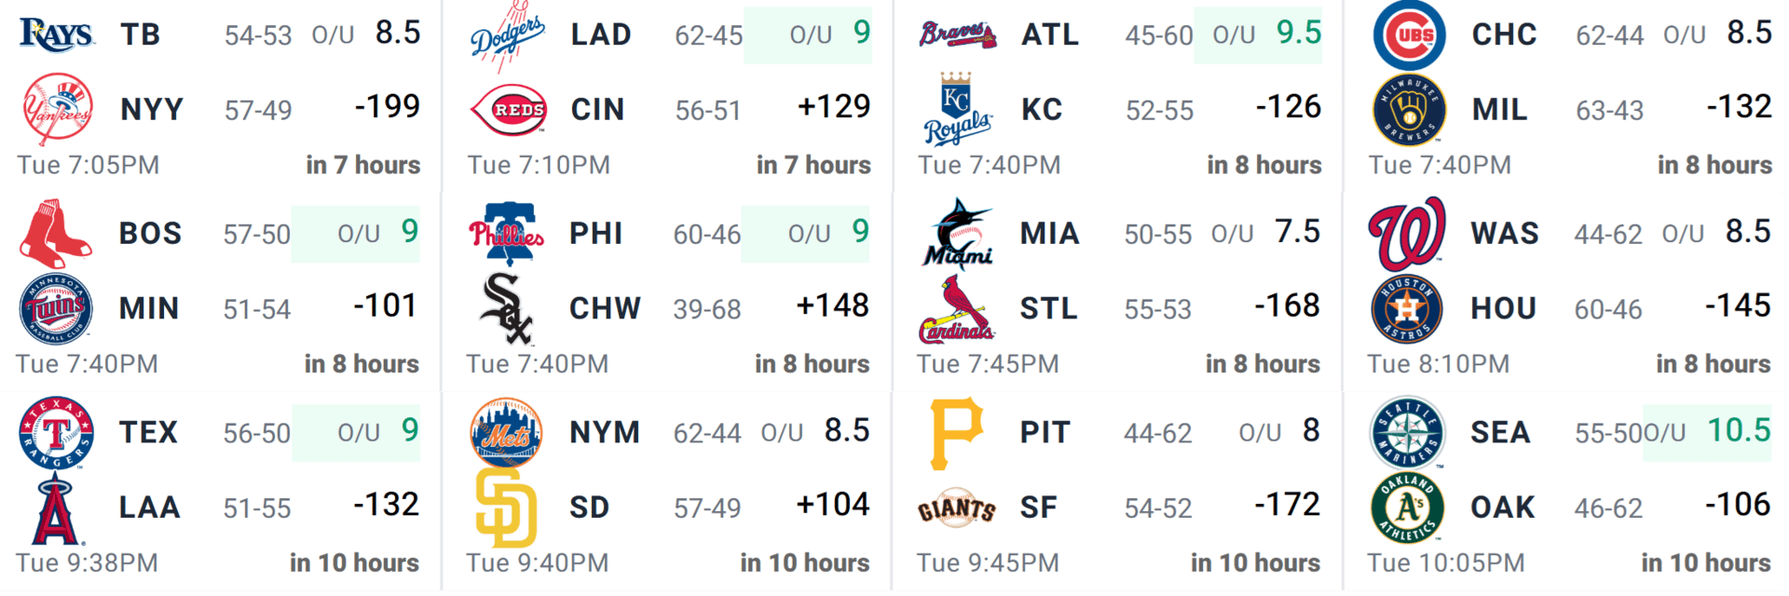Select the +148 moneyline for CHW

[x=832, y=305]
